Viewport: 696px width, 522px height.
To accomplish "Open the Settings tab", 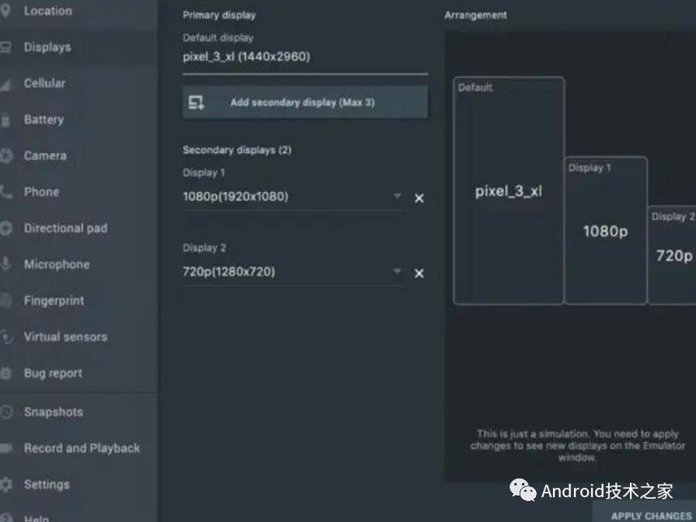I will click(78, 484).
